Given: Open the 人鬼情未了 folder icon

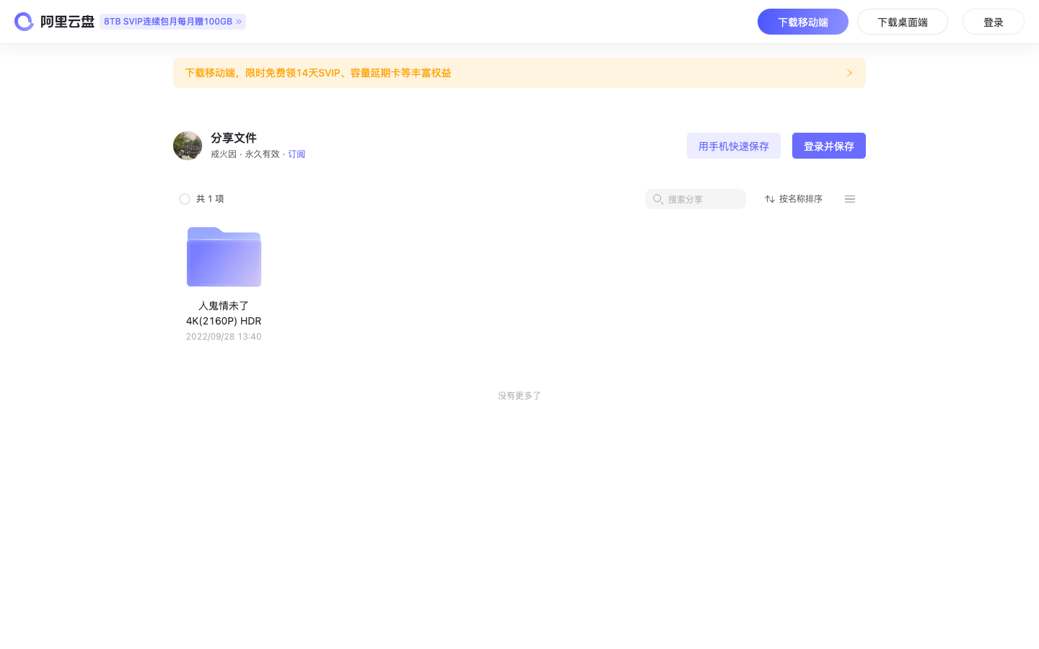Looking at the screenshot, I should (224, 257).
